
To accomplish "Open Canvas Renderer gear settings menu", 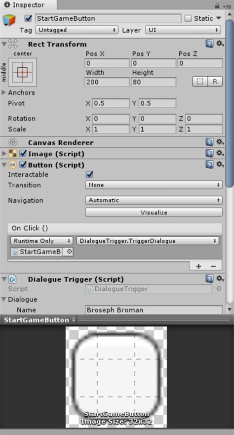I will click(220, 142).
